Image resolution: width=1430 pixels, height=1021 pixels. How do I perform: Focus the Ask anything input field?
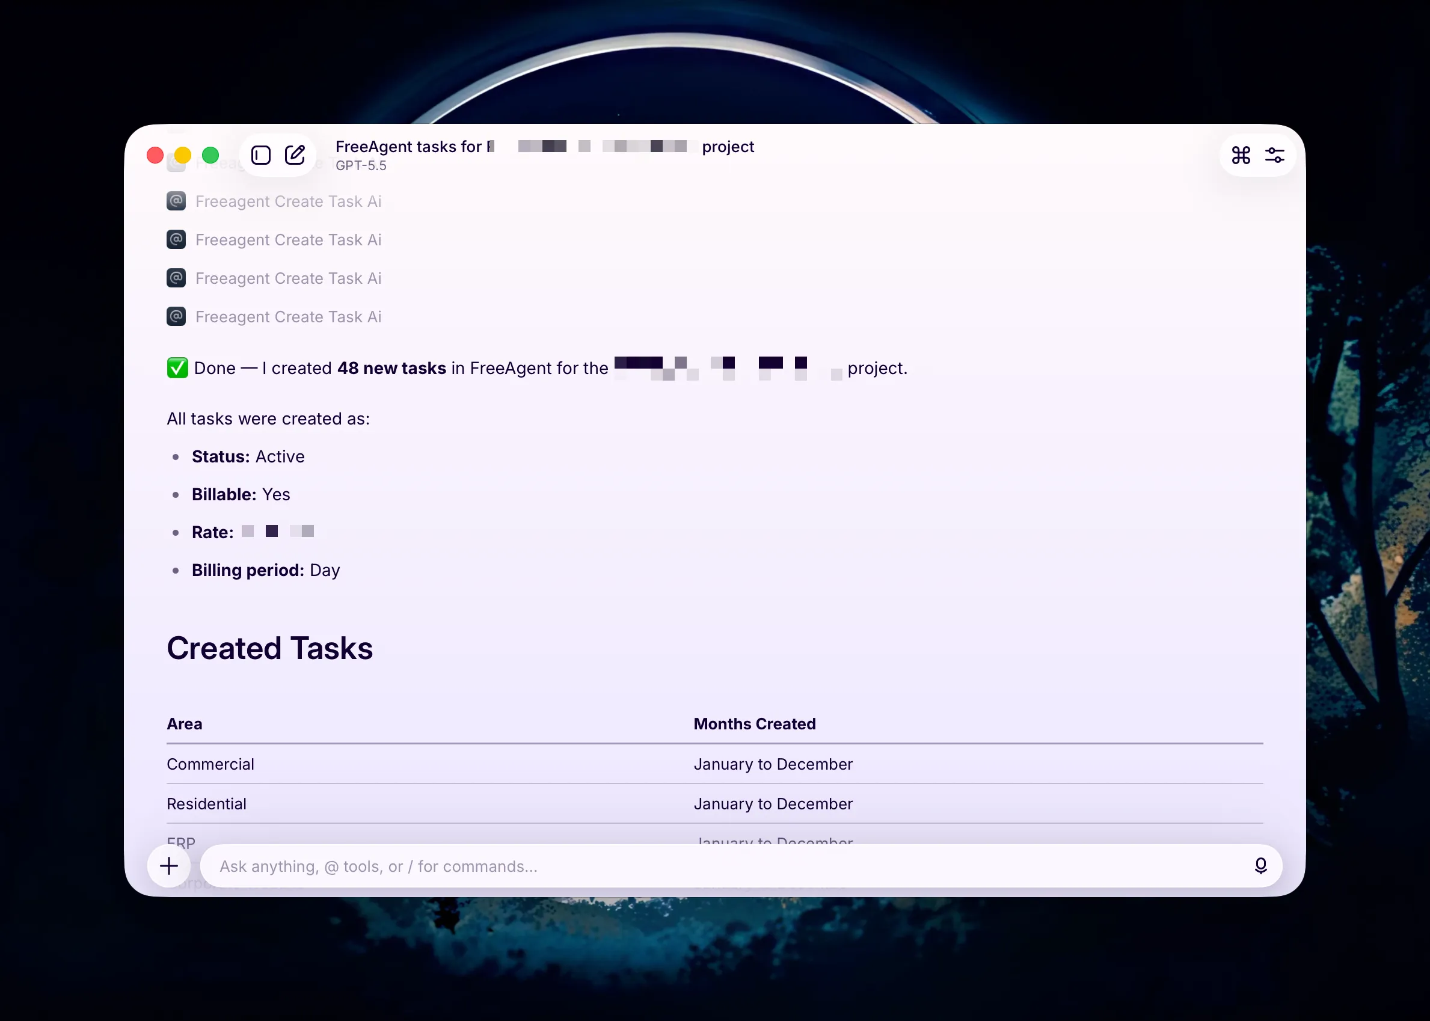(741, 866)
